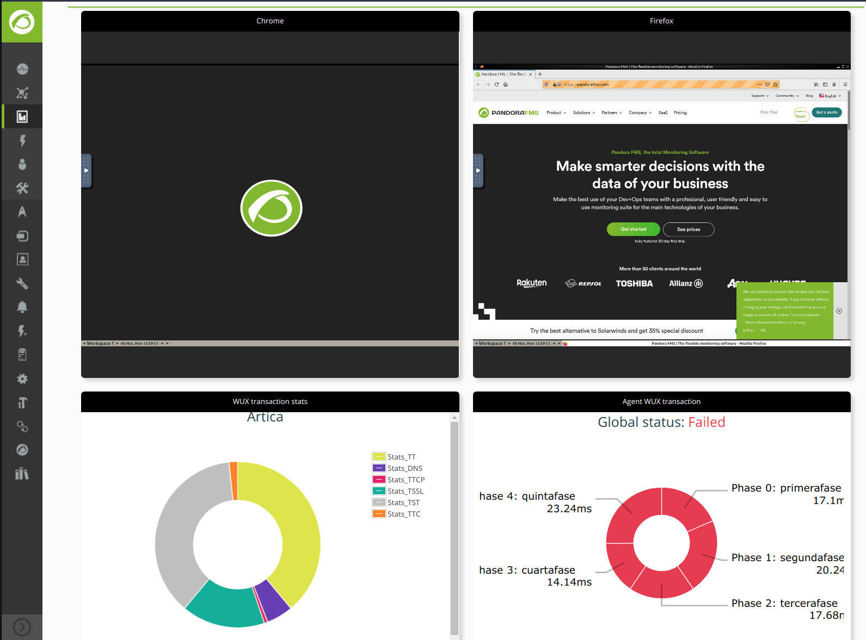
Task: Click the Firefox widget title bar
Action: pos(661,21)
